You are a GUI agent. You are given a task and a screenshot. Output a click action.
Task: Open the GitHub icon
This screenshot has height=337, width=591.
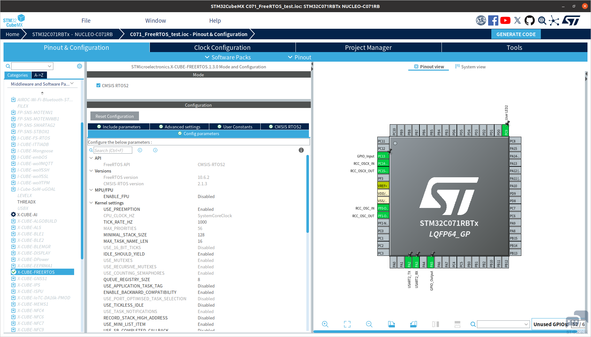point(530,20)
